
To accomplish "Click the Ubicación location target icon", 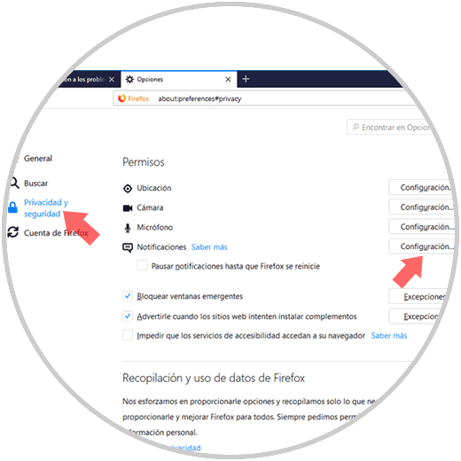I will click(x=128, y=188).
